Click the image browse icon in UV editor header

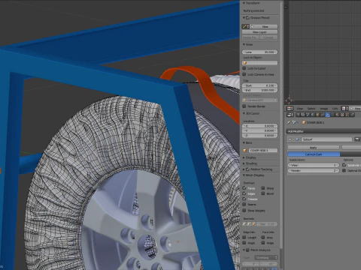point(345,109)
